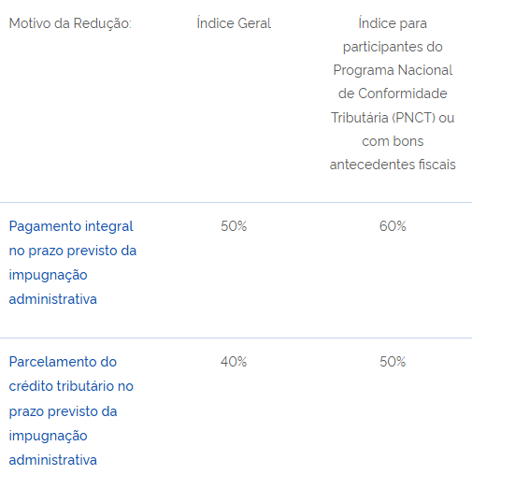Viewport: 529px width, 489px height.
Task: Open the Parcelamento do crédito tributário link
Action: click(71, 410)
